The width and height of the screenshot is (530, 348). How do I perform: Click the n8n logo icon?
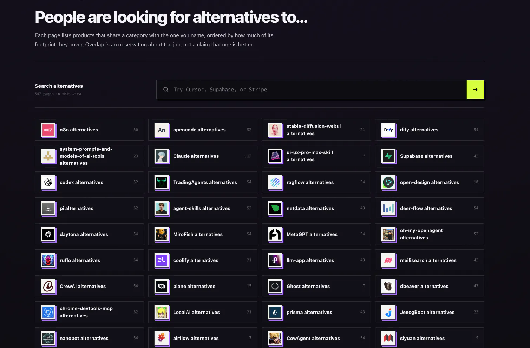click(x=48, y=130)
